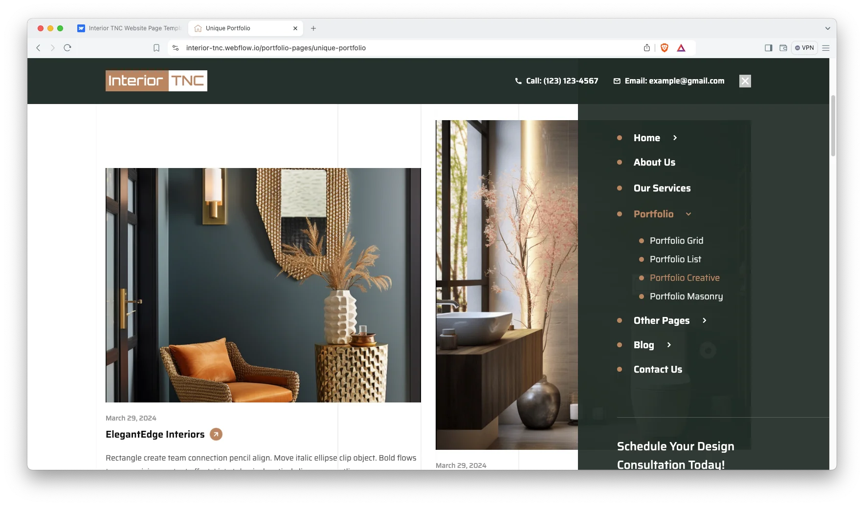Toggle the browser sidebar panel icon
Screen dimensions: 864x506
click(x=768, y=48)
